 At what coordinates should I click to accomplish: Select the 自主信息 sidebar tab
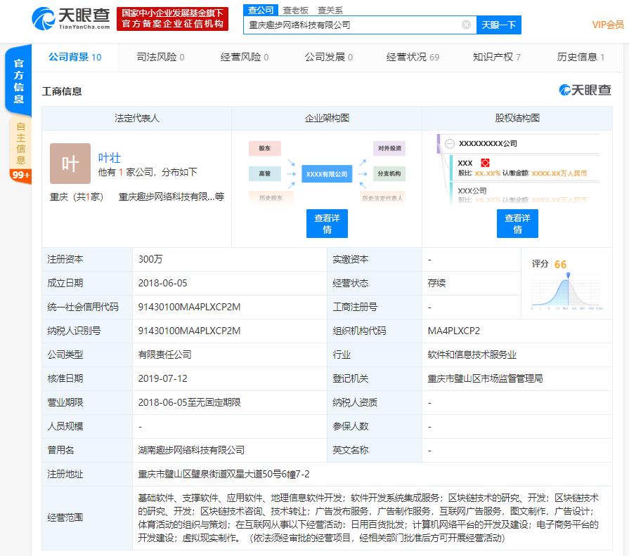point(20,143)
